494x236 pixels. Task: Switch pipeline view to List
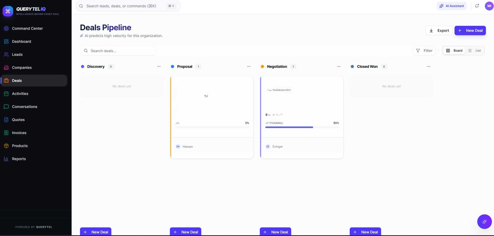point(475,51)
